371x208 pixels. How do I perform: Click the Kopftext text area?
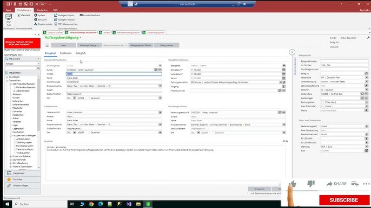coord(165,163)
